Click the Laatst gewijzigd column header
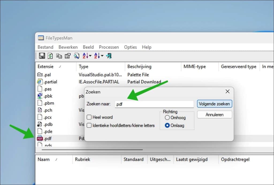The height and width of the screenshot is (185, 274). (196, 159)
